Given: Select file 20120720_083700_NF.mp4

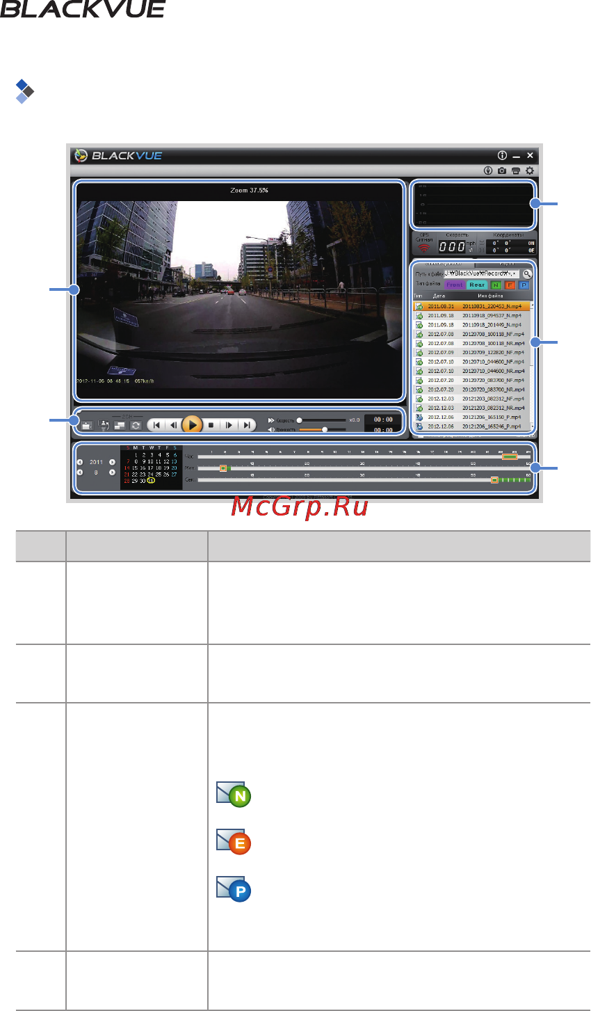Looking at the screenshot, I should [472, 380].
